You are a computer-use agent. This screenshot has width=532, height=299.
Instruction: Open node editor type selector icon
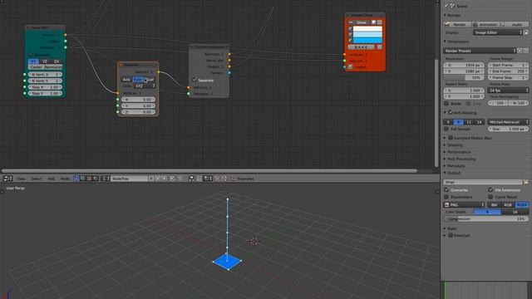pyautogui.click(x=7, y=179)
